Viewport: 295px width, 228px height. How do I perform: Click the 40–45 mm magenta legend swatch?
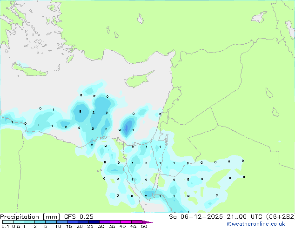coord(126,222)
